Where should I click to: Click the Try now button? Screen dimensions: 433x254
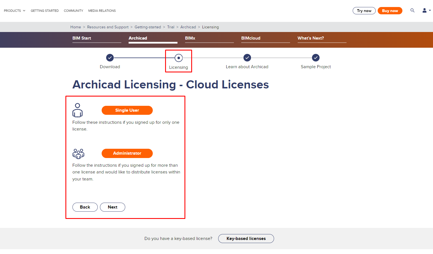coord(364,11)
